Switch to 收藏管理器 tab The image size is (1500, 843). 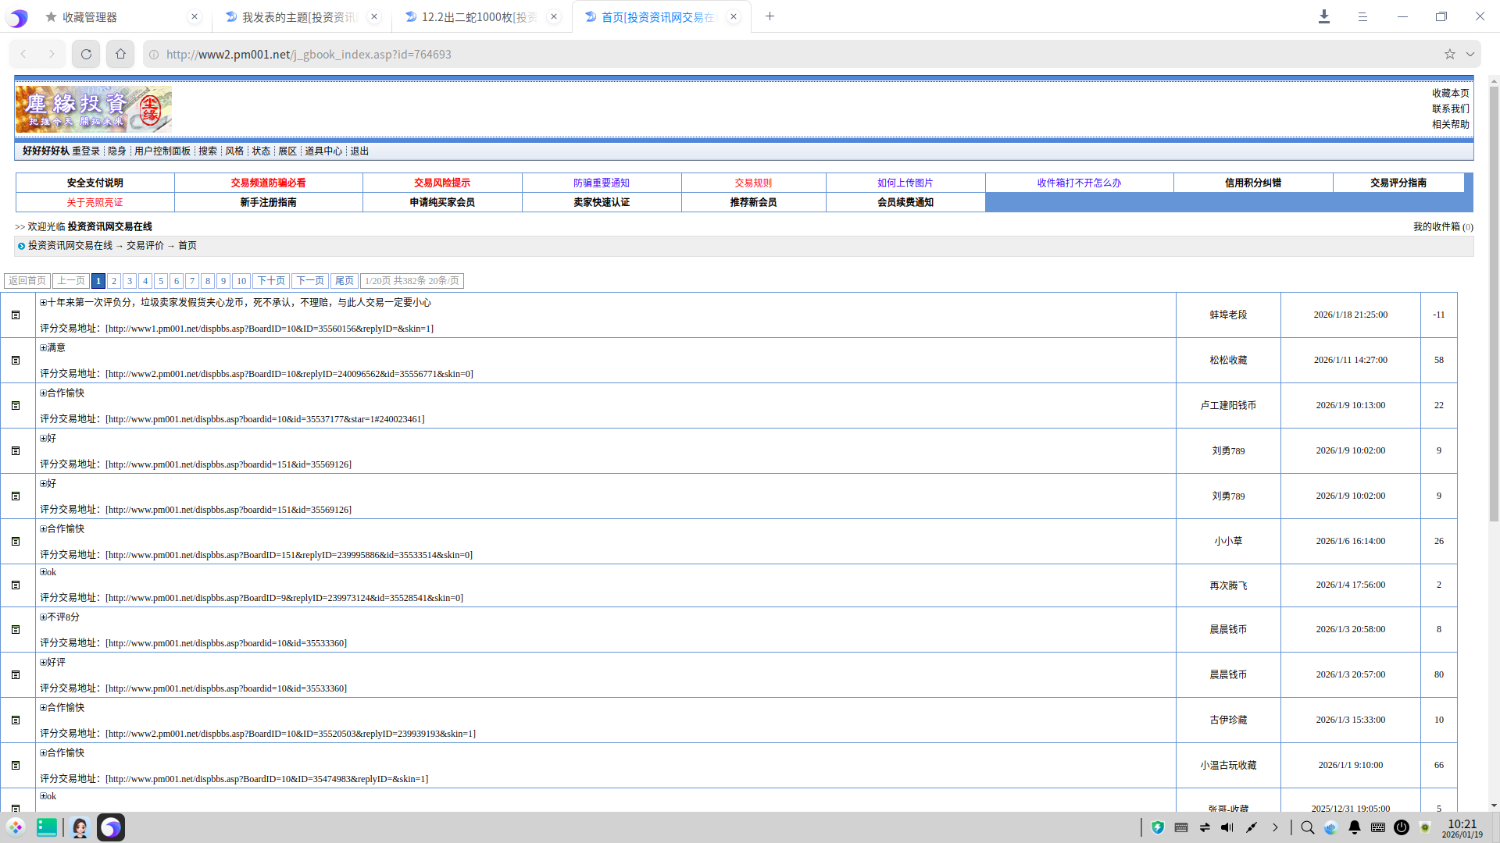90,16
